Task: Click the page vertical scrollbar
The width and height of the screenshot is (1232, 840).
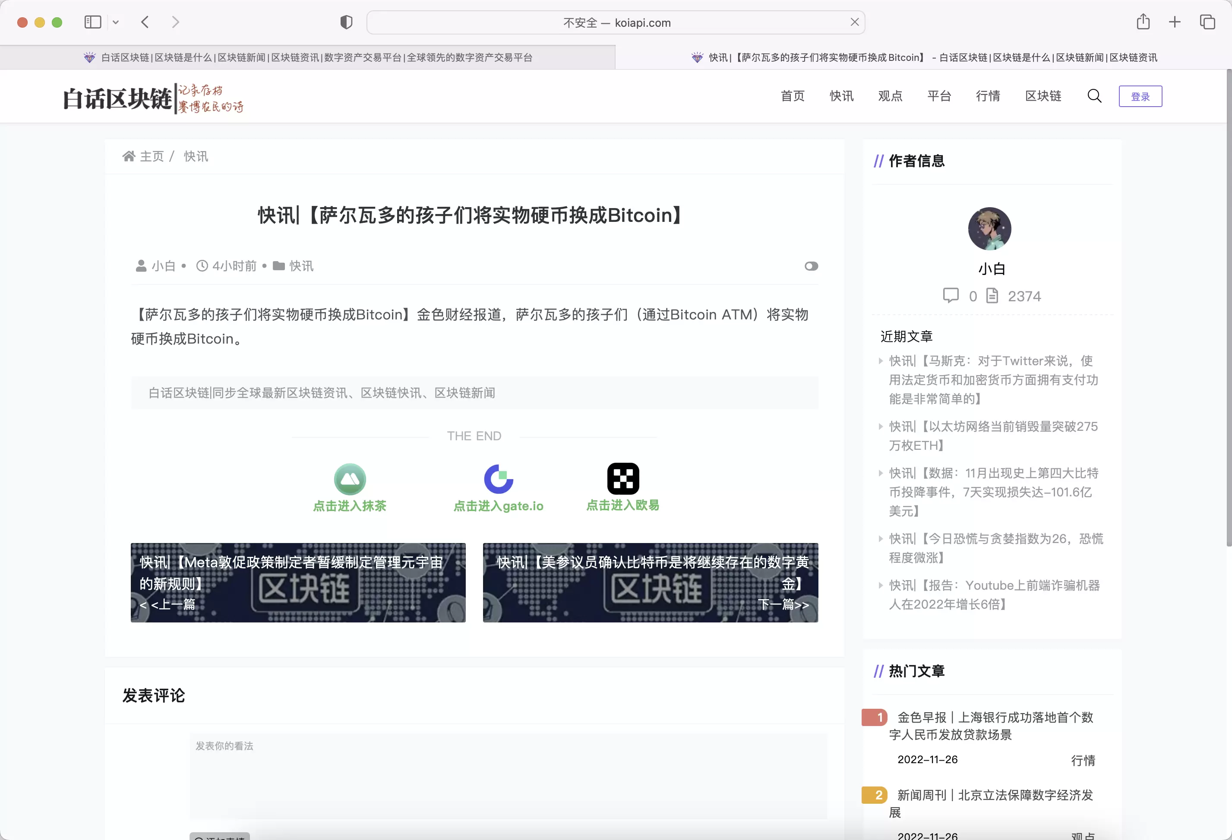Action: tap(1229, 307)
